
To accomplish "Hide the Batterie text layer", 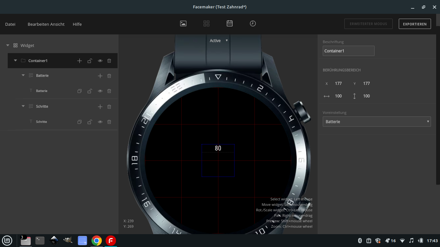I will pyautogui.click(x=100, y=91).
